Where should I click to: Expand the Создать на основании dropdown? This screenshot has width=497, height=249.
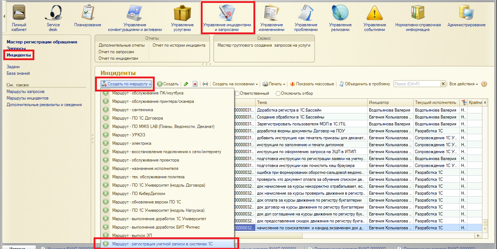pyautogui.click(x=235, y=84)
